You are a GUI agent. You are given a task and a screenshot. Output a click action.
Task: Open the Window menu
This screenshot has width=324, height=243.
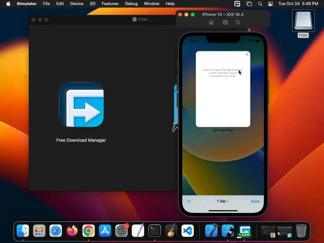152,4
